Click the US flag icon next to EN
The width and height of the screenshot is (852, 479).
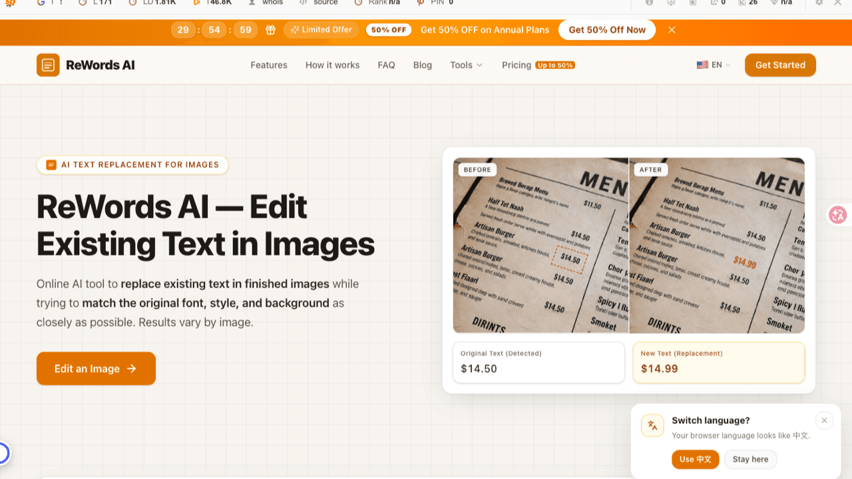tap(702, 65)
